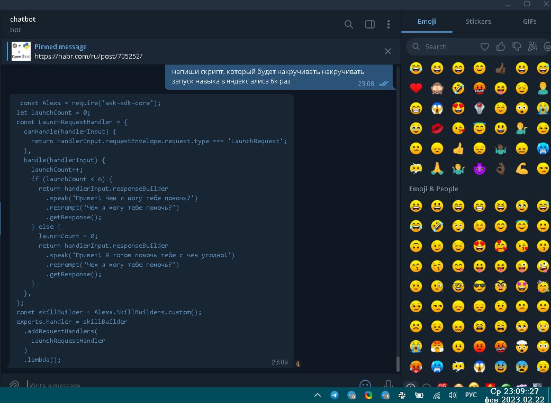The height and width of the screenshot is (403, 551).
Task: Dismiss the pinned message bar
Action: [387, 51]
